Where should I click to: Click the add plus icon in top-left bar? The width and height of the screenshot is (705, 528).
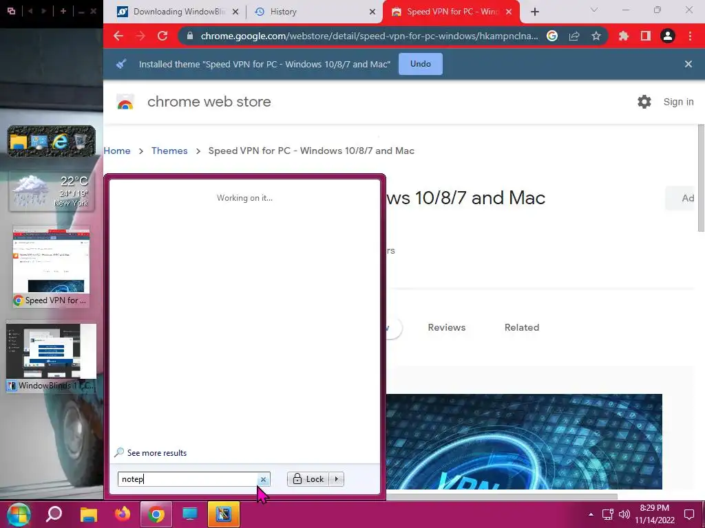(x=63, y=11)
